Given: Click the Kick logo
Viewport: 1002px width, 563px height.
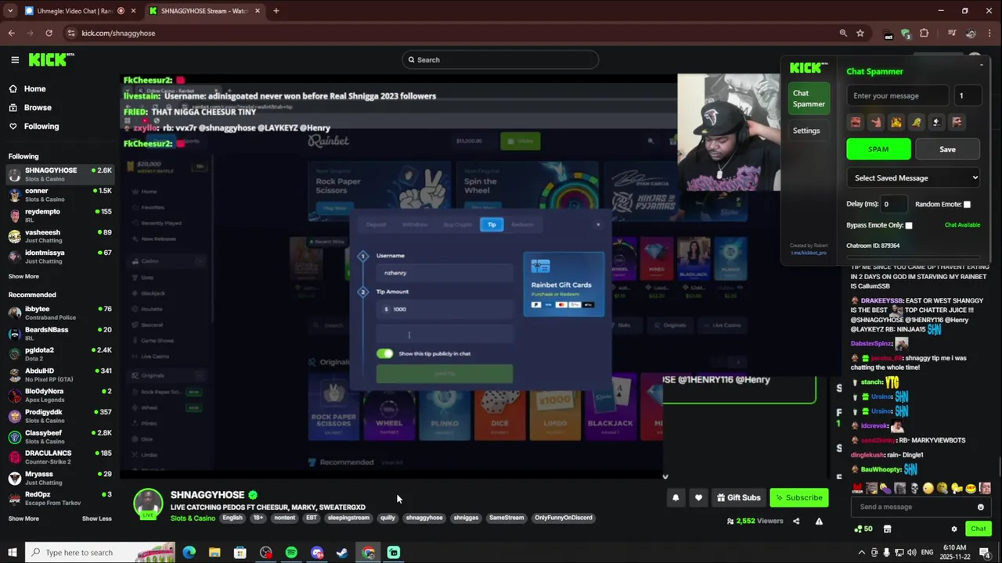Looking at the screenshot, I should (x=52, y=59).
